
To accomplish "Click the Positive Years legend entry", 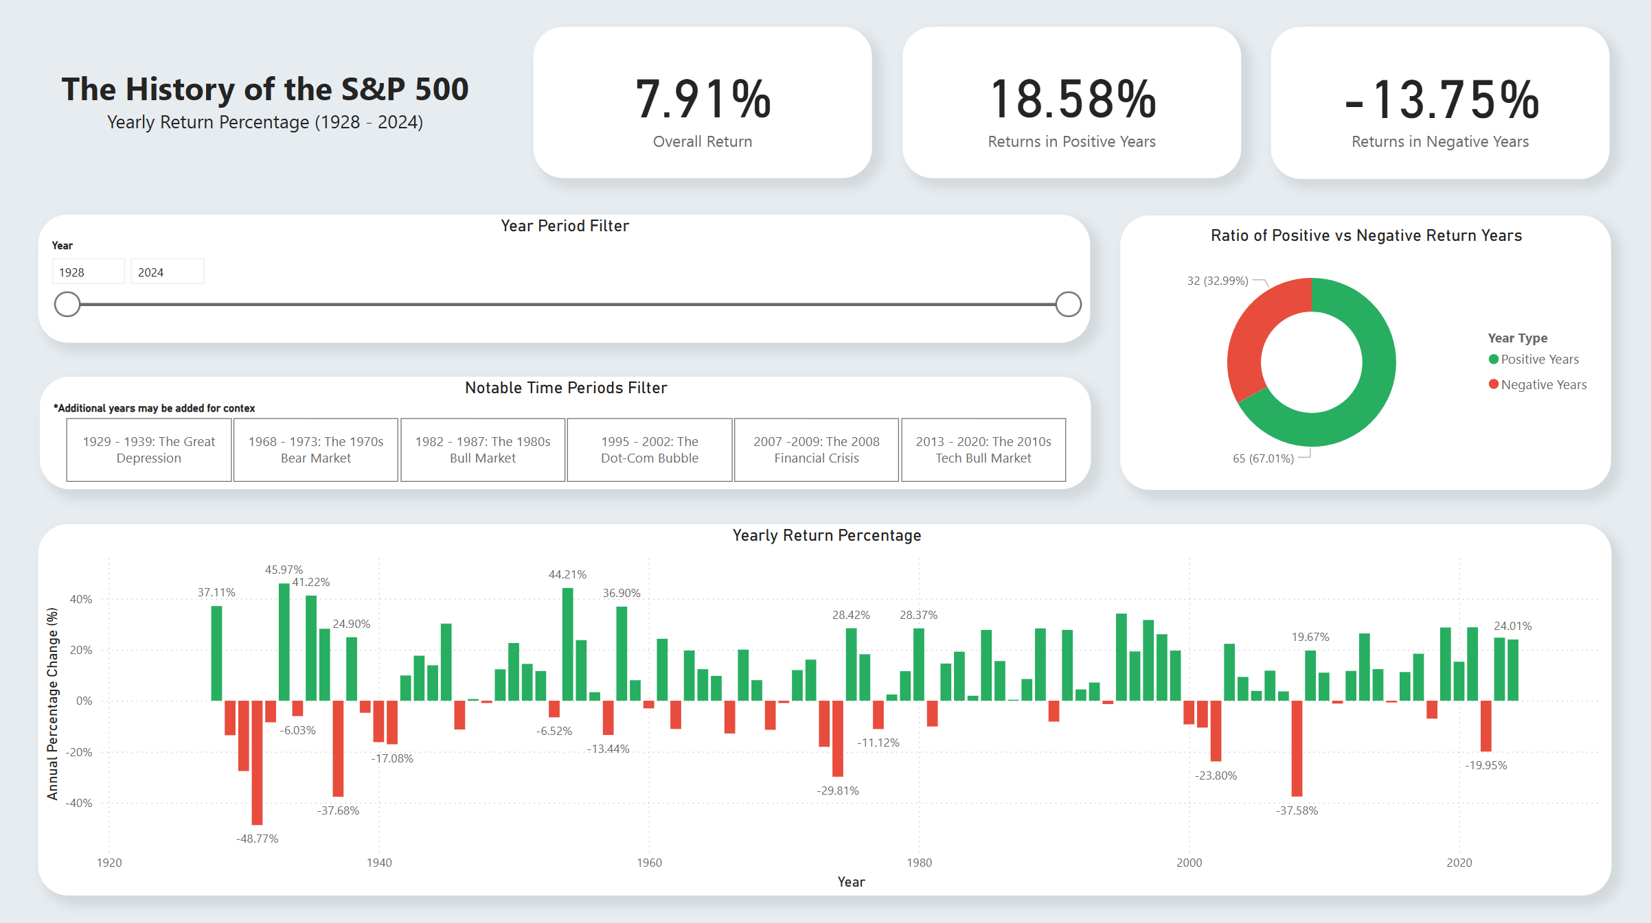I will point(1533,359).
